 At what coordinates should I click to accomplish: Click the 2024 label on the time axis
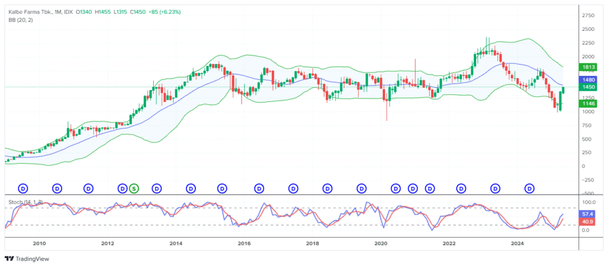(517, 243)
